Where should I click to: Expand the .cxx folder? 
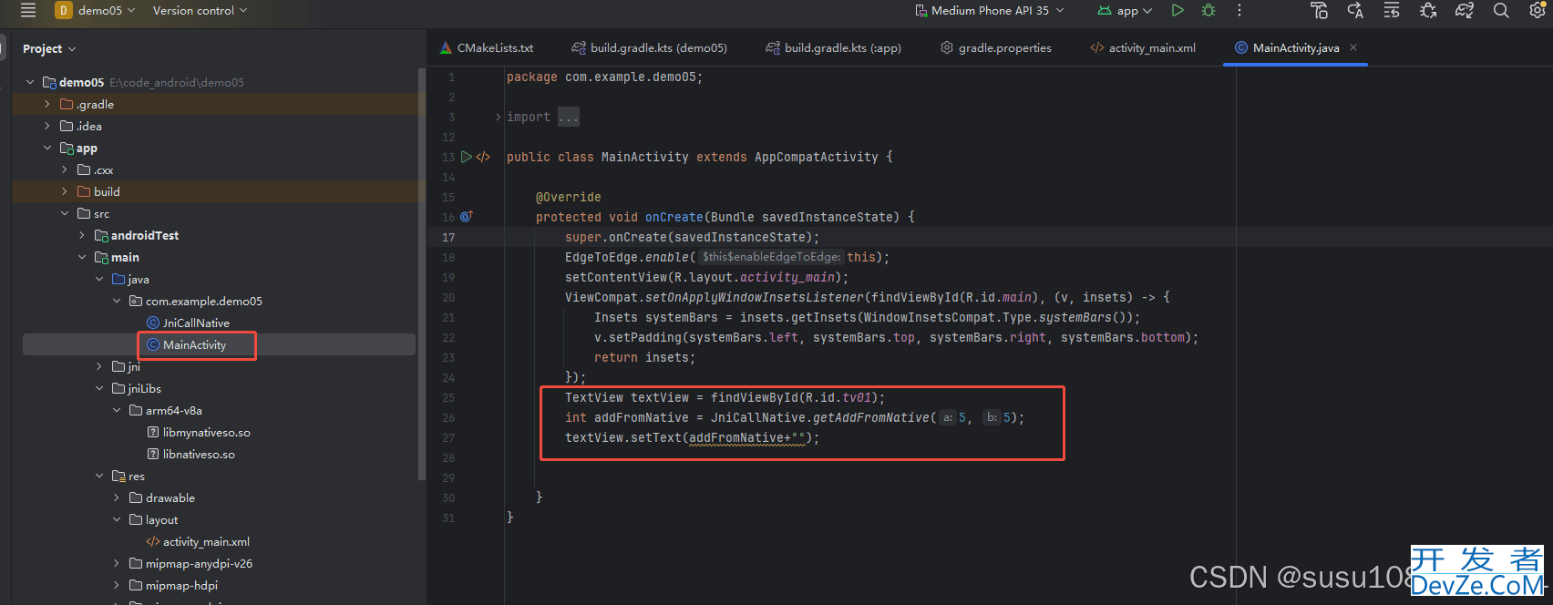65,169
